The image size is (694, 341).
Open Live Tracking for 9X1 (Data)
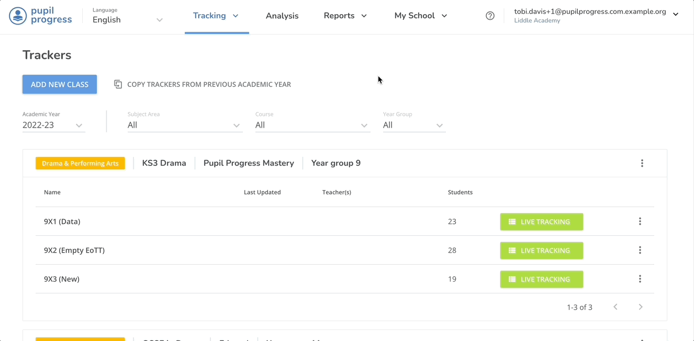[541, 222]
